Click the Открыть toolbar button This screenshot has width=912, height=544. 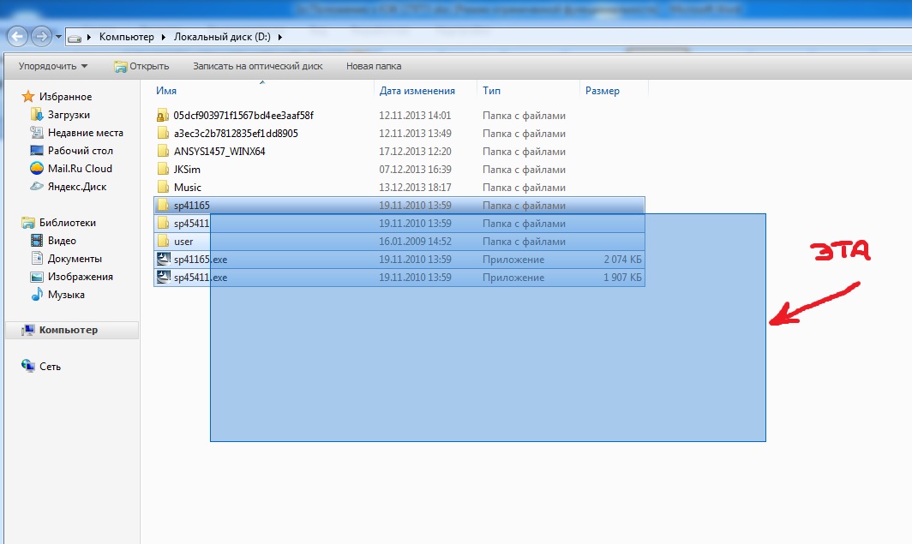(141, 66)
